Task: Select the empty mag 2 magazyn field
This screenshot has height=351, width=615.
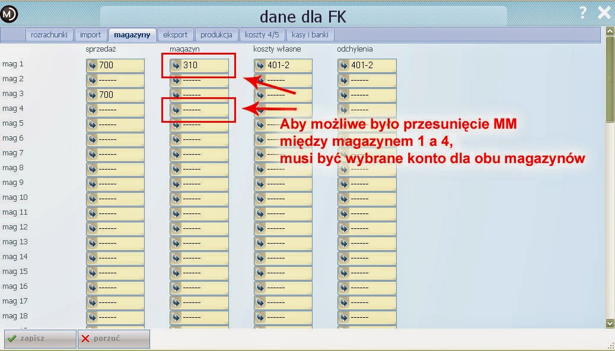Action: 199,80
